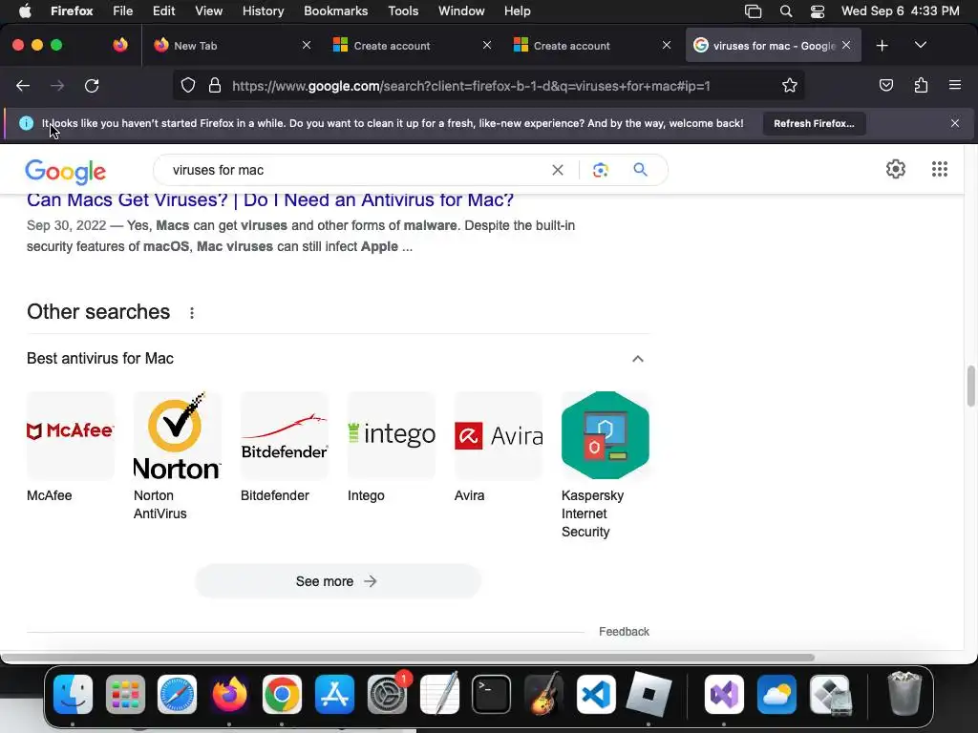
Task: Click the site security padlock icon
Action: 215,85
